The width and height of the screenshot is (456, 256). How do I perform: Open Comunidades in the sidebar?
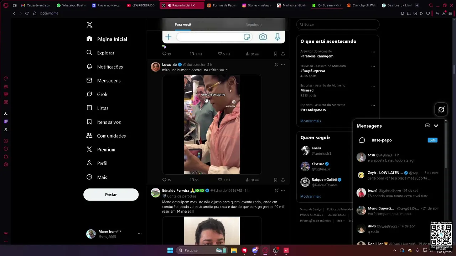(106, 136)
